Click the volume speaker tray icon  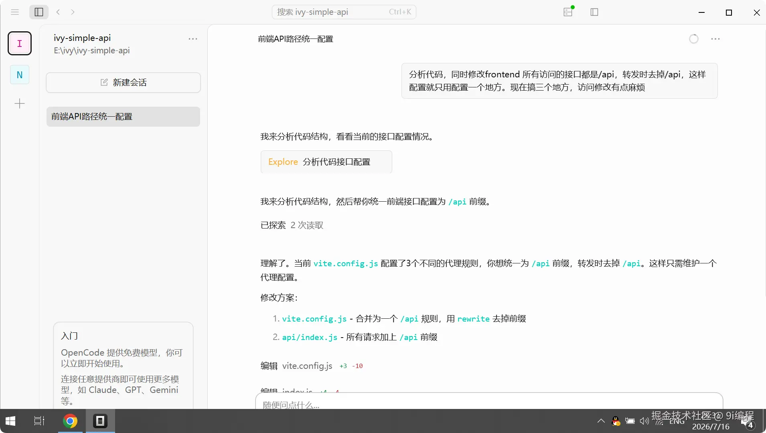[644, 421]
